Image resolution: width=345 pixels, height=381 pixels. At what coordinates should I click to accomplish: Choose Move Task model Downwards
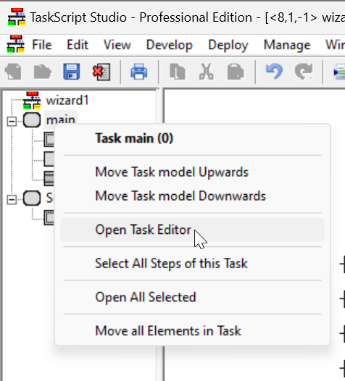tap(192, 196)
